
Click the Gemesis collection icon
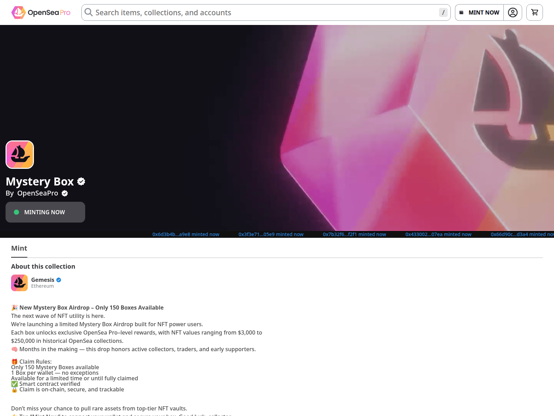[19, 283]
